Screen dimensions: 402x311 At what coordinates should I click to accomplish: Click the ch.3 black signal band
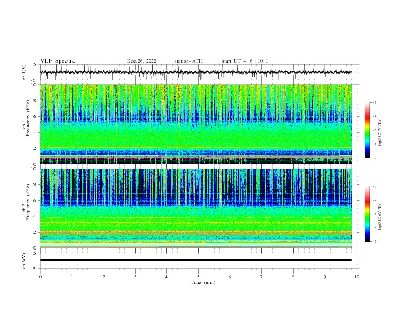click(x=196, y=260)
